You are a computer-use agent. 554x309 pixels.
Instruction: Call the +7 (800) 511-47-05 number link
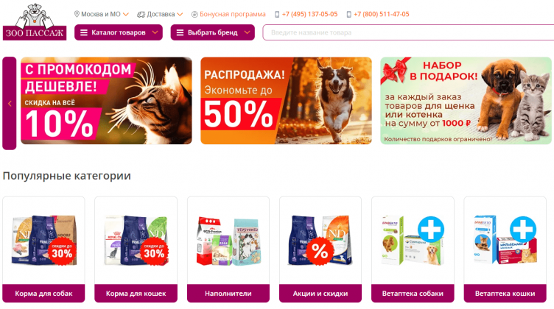[381, 14]
